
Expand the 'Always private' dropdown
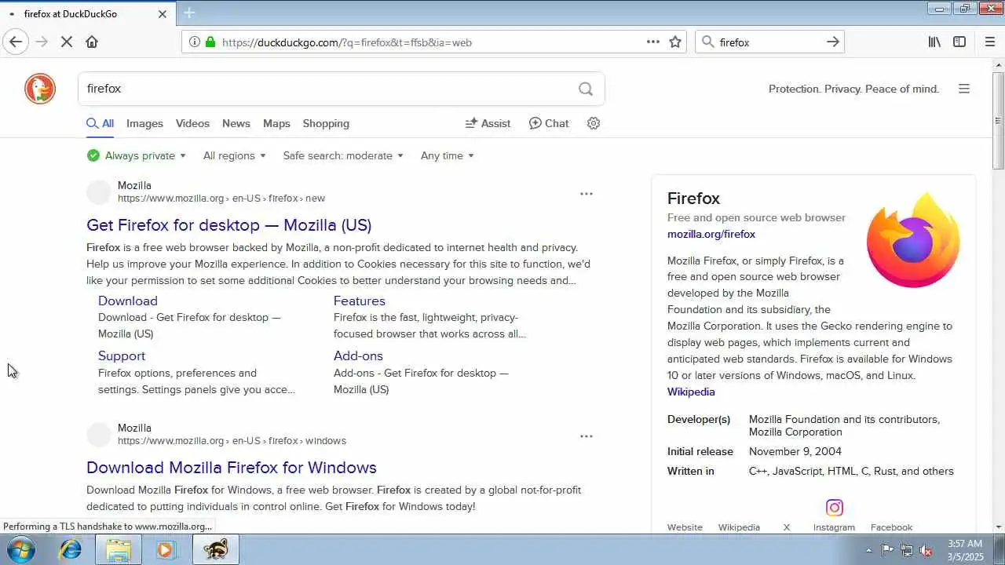point(137,155)
